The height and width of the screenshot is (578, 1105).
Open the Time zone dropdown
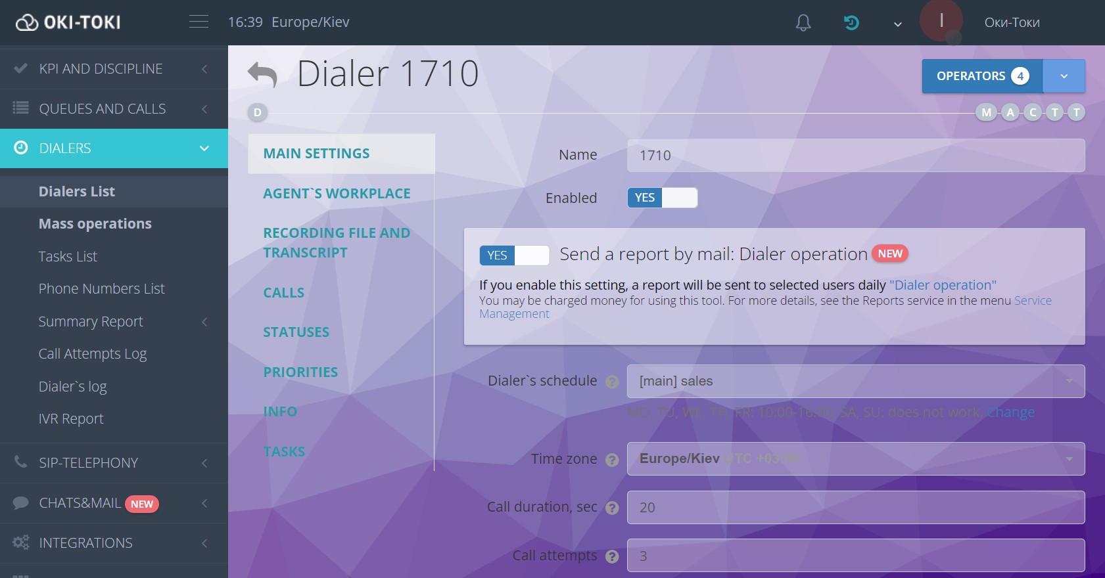coord(856,459)
